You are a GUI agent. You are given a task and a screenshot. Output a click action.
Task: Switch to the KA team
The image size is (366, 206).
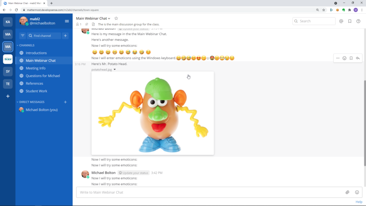(x=8, y=22)
